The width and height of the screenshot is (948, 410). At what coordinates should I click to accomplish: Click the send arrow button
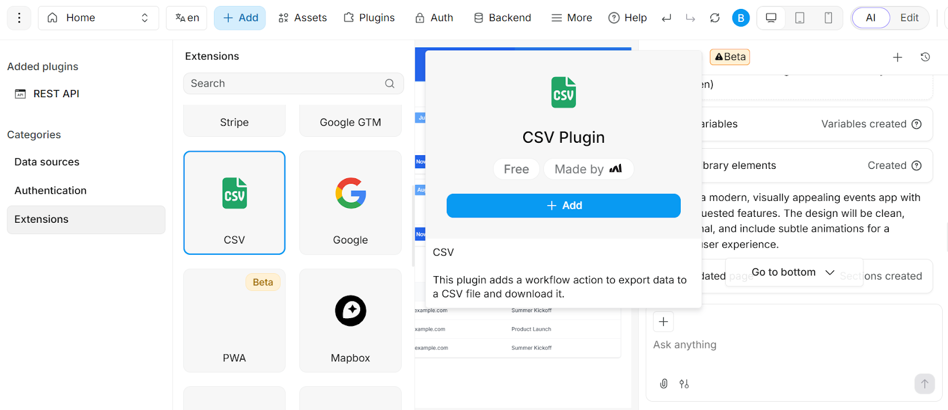924,384
